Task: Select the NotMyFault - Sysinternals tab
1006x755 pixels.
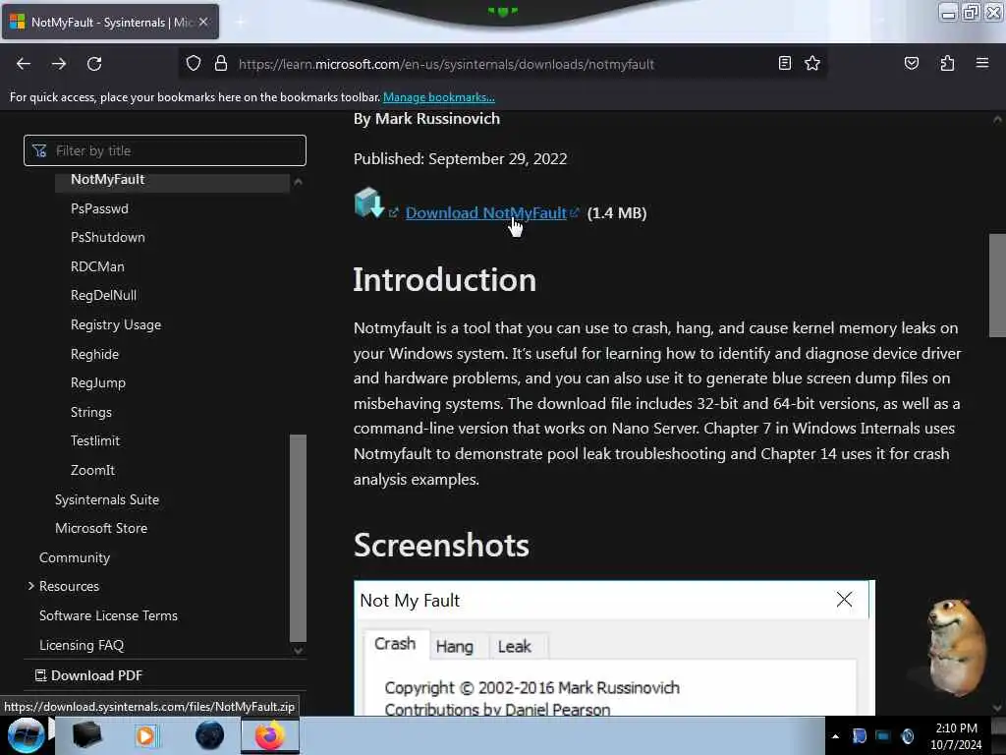Action: [x=110, y=22]
